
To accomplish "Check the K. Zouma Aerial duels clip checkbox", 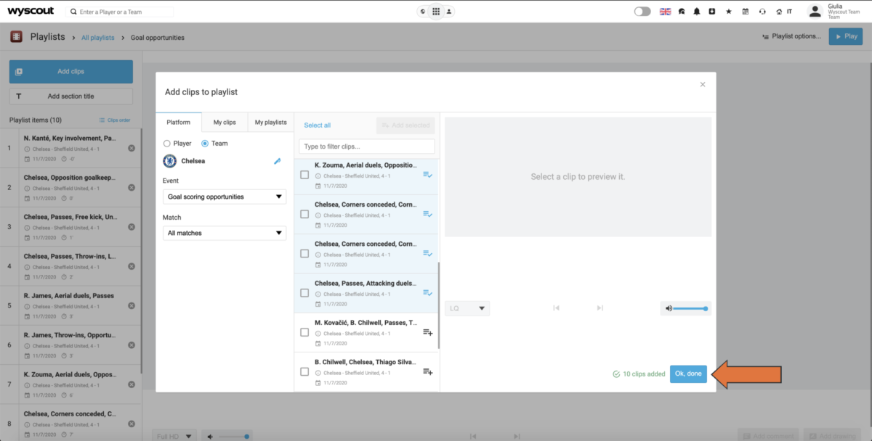I will point(303,174).
